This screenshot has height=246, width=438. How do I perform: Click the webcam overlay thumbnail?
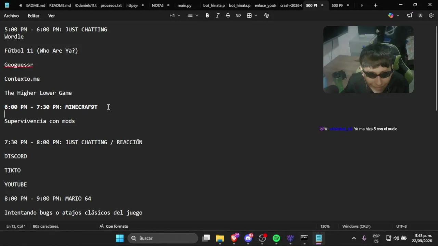click(369, 59)
